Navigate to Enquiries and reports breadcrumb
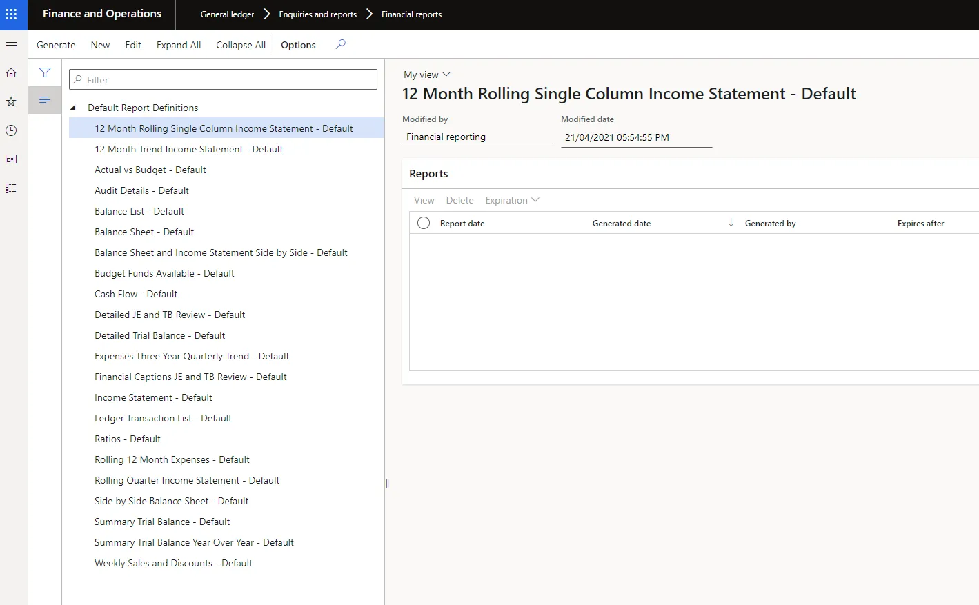979x605 pixels. click(x=317, y=14)
